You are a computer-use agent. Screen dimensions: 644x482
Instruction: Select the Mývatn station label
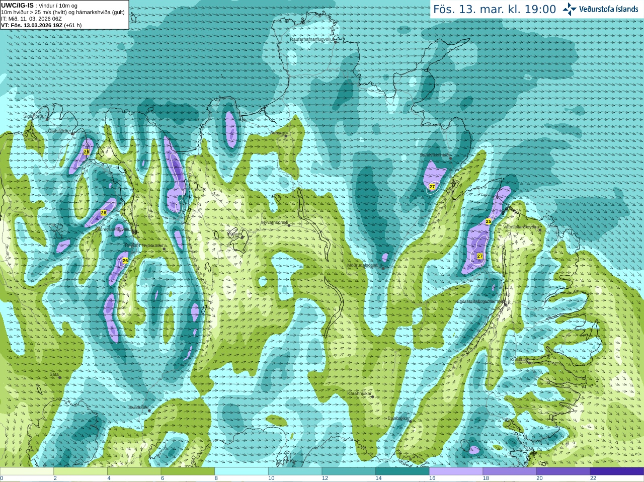click(x=234, y=234)
